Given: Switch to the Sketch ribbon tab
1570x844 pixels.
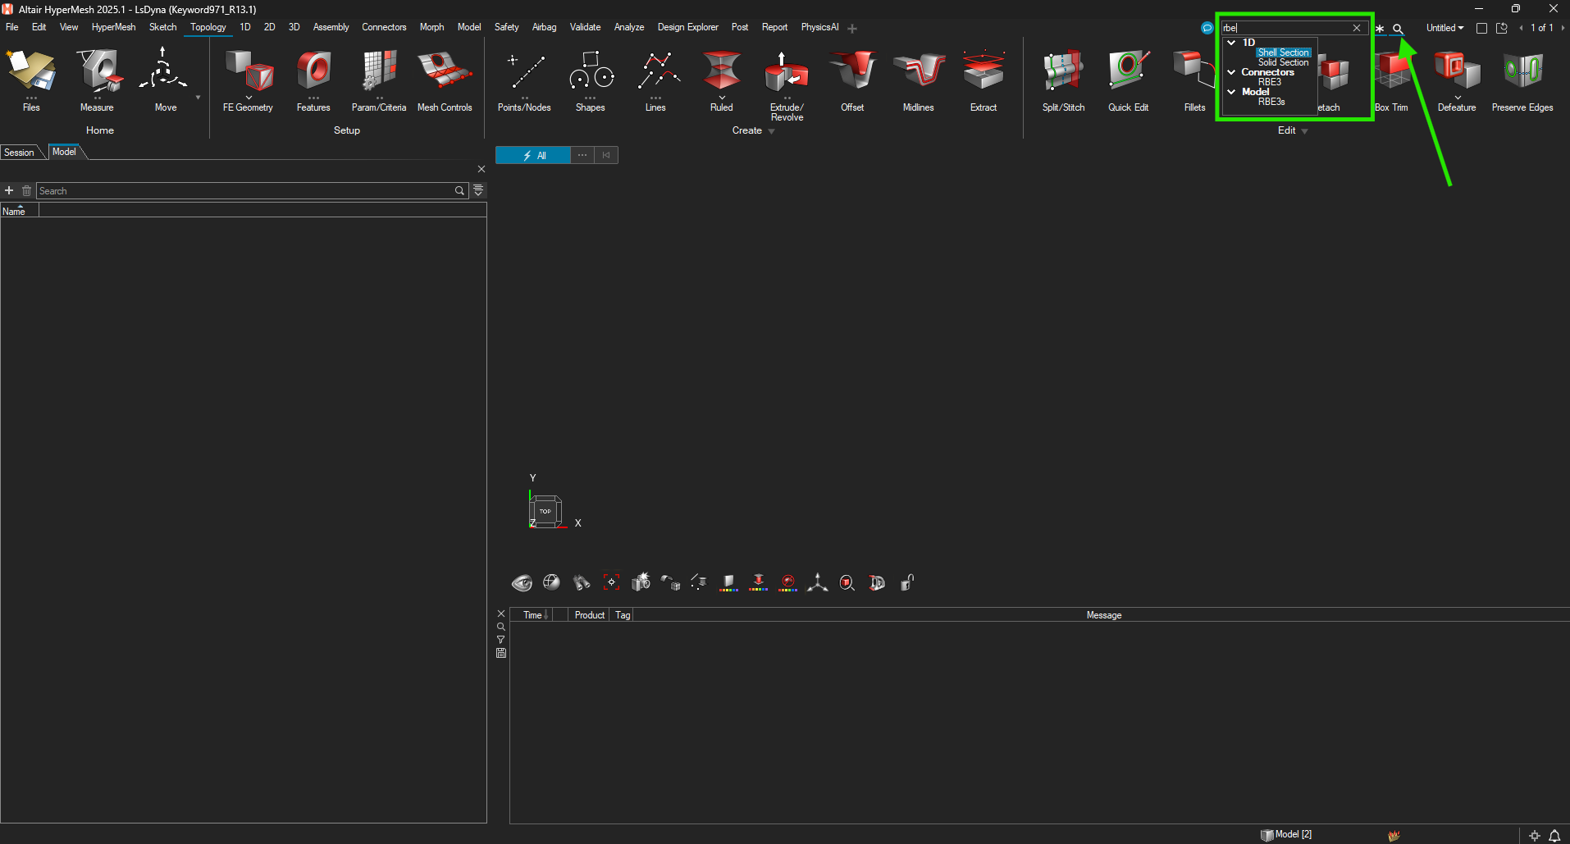Looking at the screenshot, I should [x=162, y=27].
